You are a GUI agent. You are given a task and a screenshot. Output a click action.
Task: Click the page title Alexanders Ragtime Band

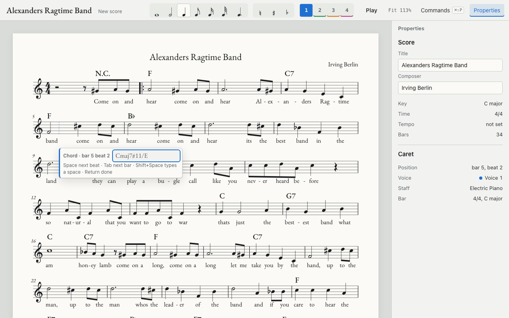coord(196,57)
